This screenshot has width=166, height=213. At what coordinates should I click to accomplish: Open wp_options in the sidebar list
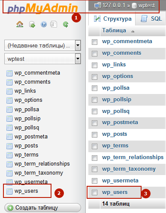28,100
